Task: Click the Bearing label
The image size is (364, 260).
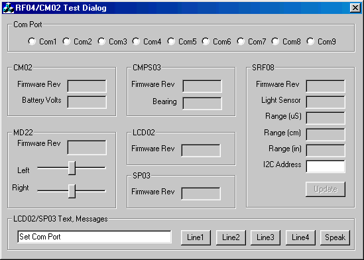Action: tap(164, 101)
